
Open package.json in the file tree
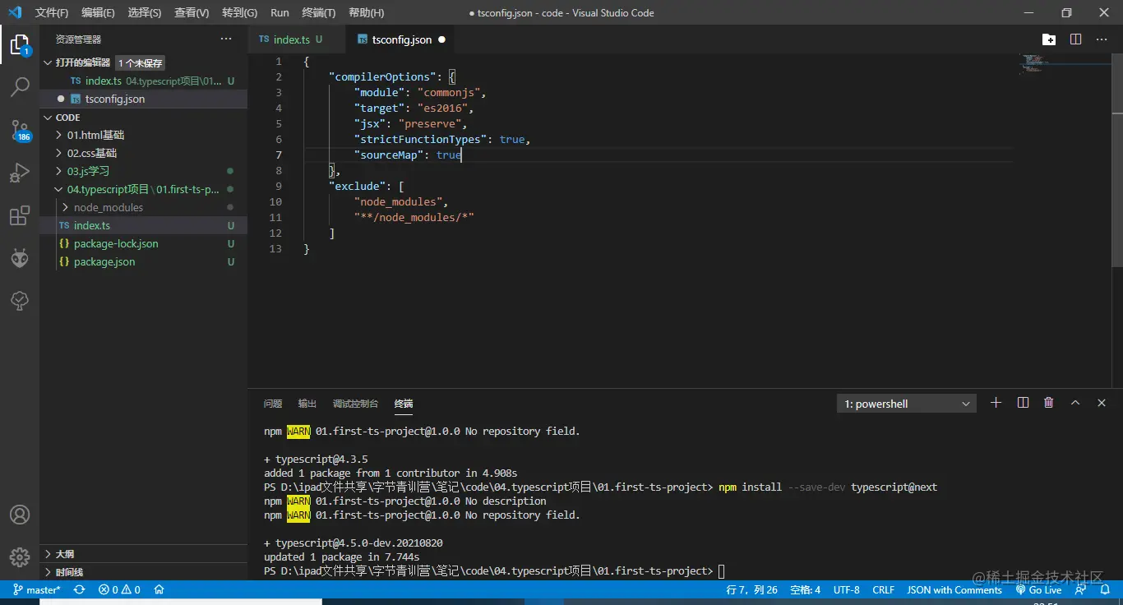pyautogui.click(x=143, y=261)
